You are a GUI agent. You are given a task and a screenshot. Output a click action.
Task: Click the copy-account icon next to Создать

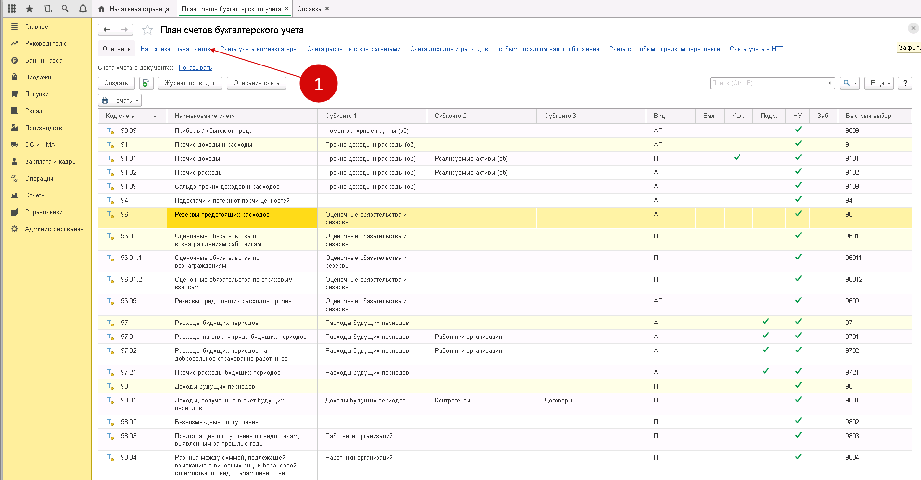tap(146, 83)
